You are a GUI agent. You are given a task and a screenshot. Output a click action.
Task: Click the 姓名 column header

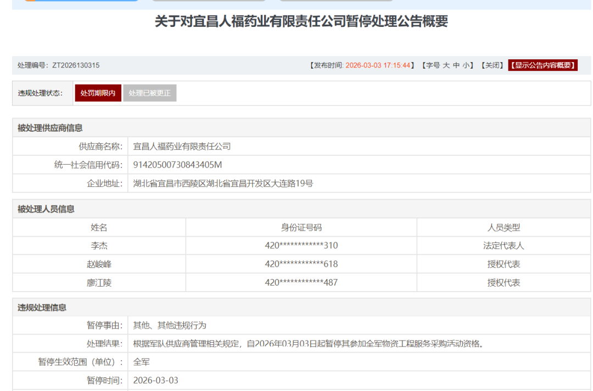click(99, 227)
